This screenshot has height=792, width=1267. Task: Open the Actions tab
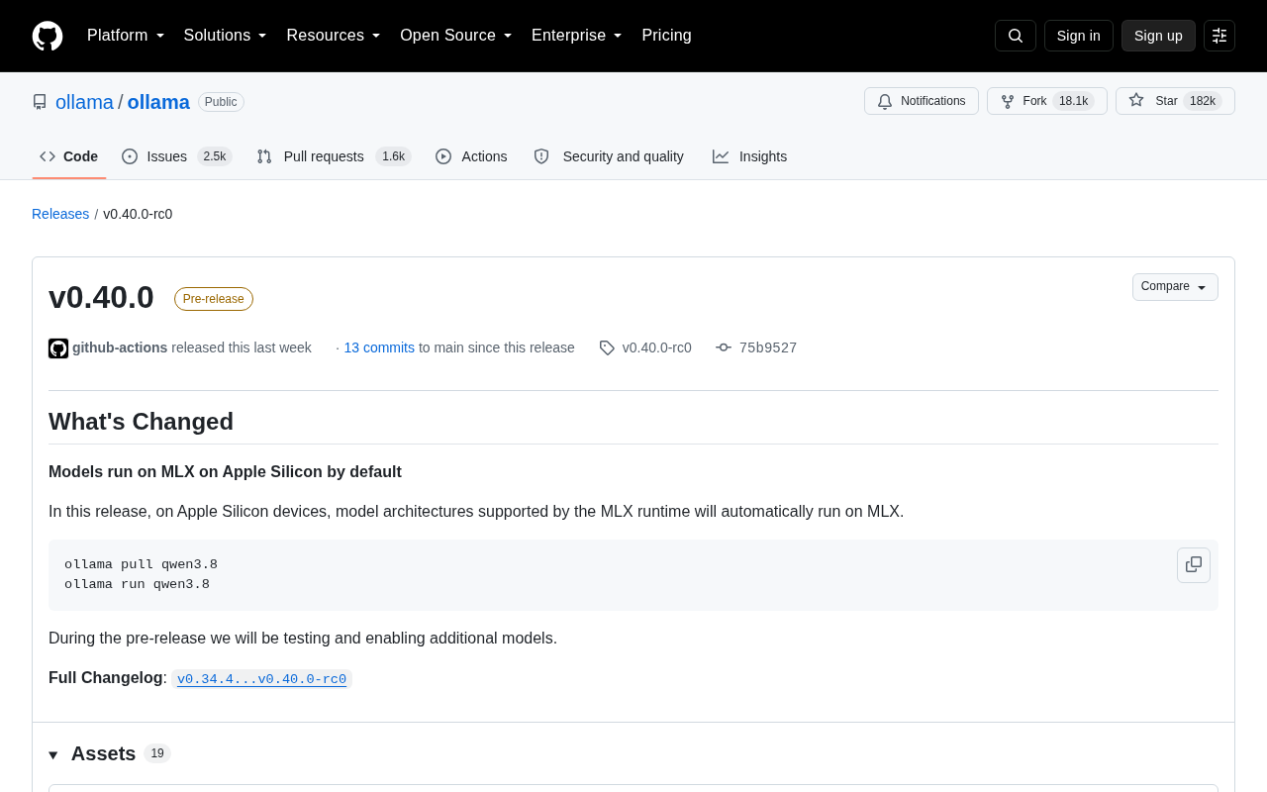[471, 156]
